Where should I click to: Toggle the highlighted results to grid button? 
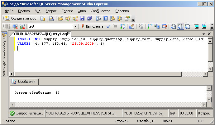click(x=180, y=26)
